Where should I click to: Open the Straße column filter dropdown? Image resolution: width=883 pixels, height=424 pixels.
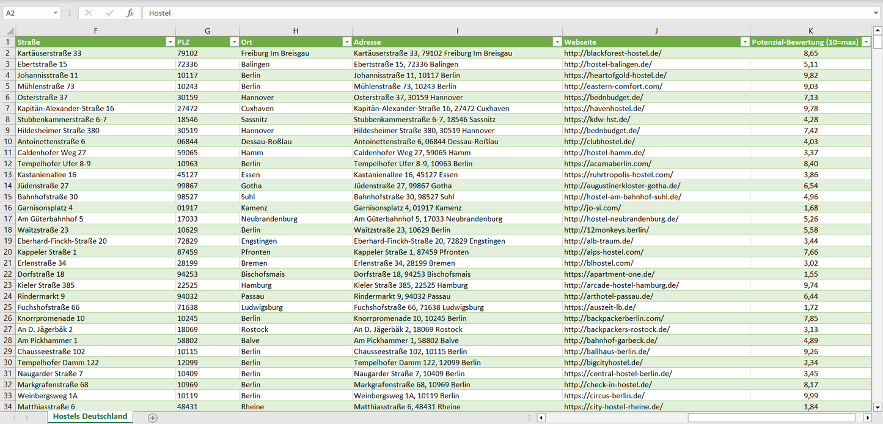coord(170,42)
